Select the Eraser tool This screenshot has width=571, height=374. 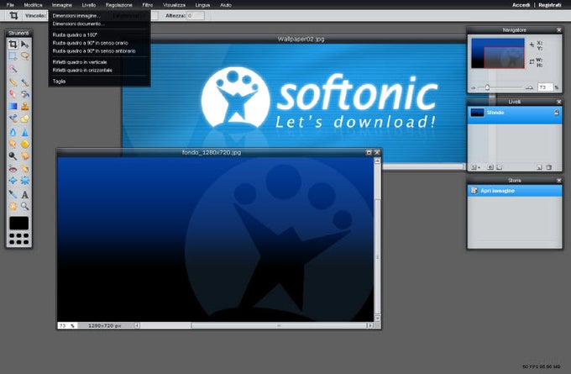coord(13,94)
